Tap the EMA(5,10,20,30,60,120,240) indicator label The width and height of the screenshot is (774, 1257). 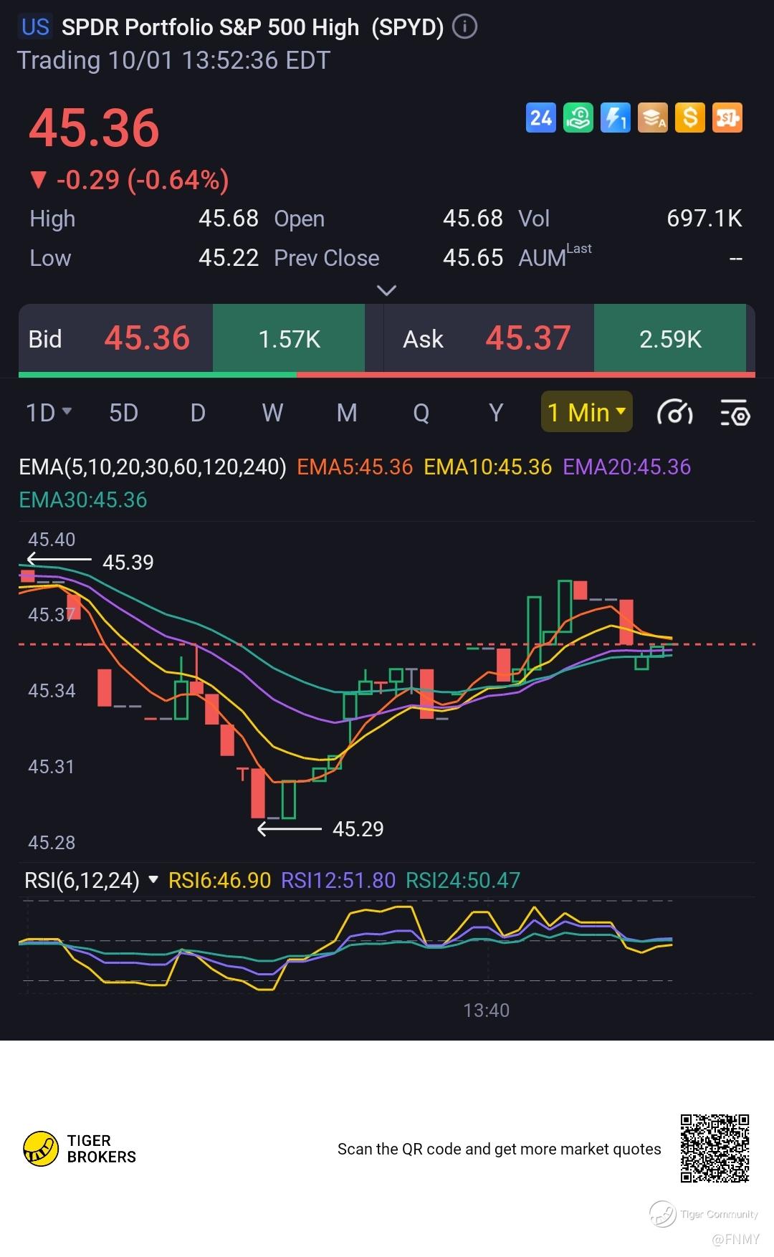pos(153,467)
